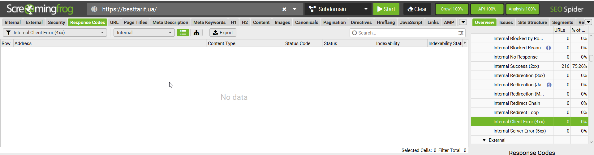The height and width of the screenshot is (155, 594).
Task: Clear the URL with the X icon
Action: (284, 9)
